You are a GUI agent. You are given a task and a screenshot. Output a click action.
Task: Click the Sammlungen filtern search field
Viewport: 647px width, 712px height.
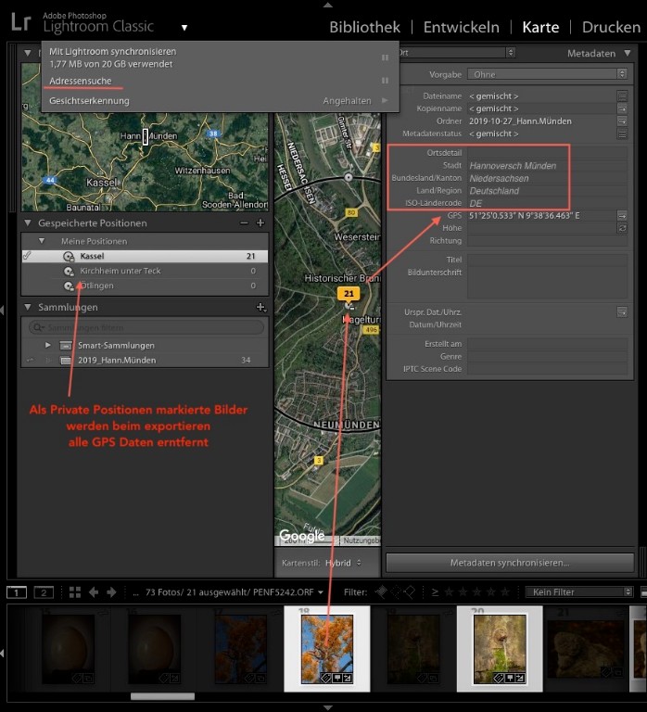pyautogui.click(x=146, y=327)
